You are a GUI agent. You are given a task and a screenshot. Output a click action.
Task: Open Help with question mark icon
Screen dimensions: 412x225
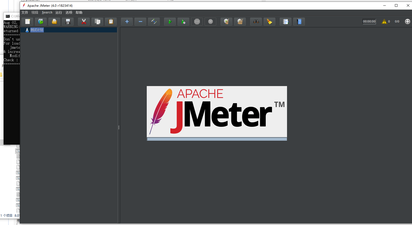tap(299, 22)
